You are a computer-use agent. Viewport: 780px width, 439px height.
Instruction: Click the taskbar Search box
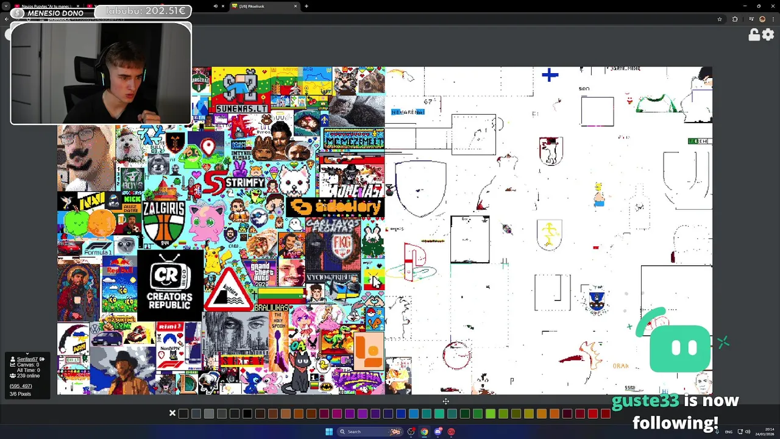(x=369, y=432)
